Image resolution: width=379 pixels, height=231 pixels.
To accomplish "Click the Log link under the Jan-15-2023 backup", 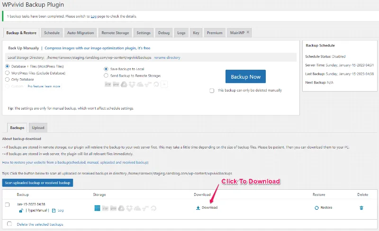I will (61, 211).
